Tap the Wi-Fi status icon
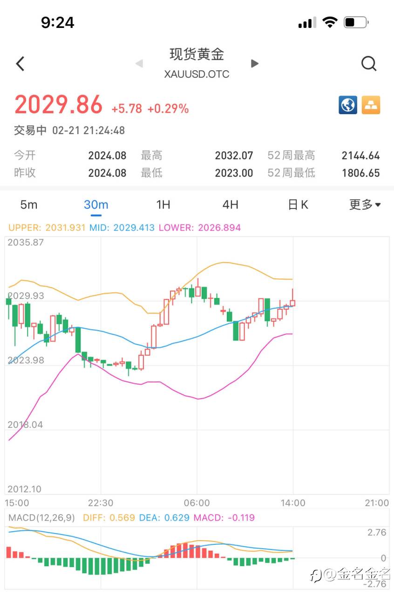The width and height of the screenshot is (394, 596). (x=330, y=22)
